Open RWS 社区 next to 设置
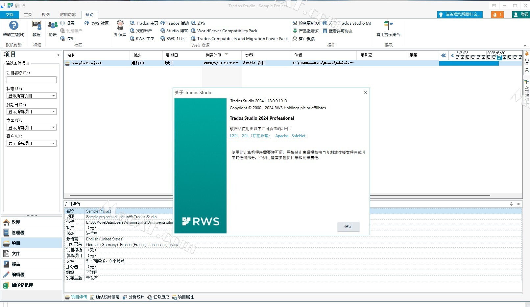Screen dimensions: 530x307 (97, 23)
